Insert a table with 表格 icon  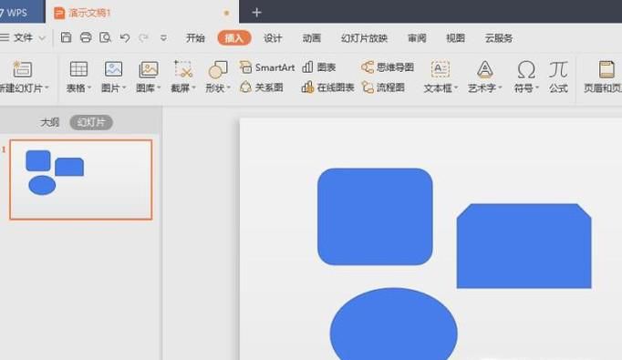(78, 69)
